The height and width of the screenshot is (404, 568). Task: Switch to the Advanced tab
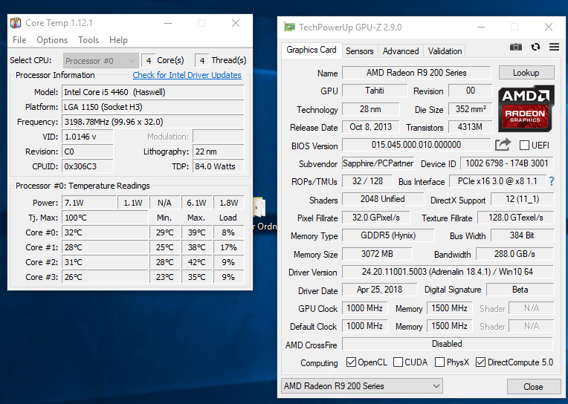click(401, 51)
